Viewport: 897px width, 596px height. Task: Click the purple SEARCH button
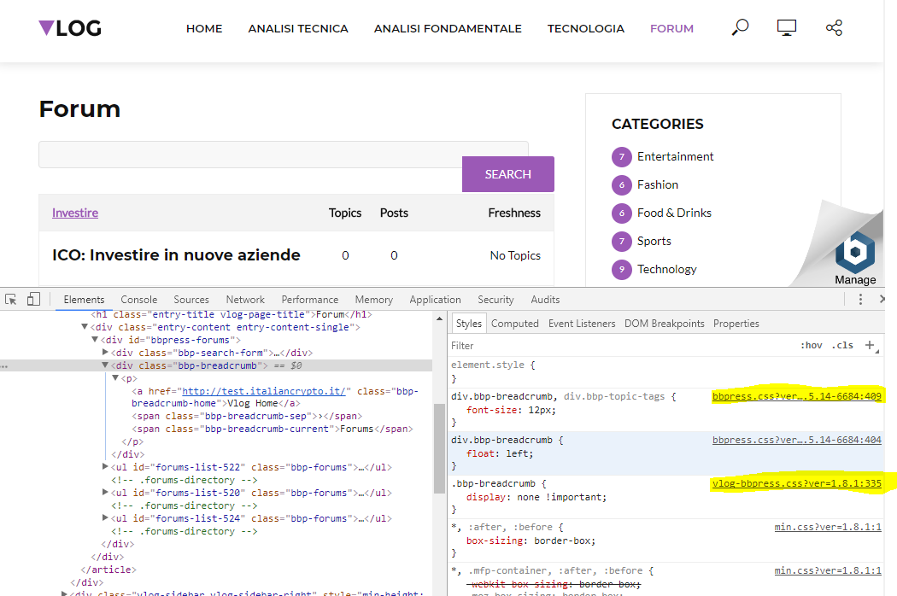pos(508,174)
